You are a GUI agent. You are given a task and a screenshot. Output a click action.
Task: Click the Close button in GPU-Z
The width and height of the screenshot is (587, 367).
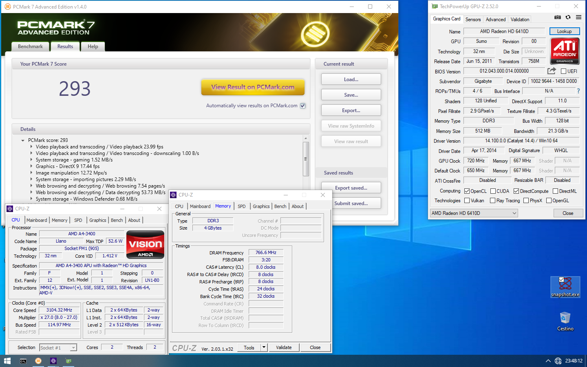point(568,213)
